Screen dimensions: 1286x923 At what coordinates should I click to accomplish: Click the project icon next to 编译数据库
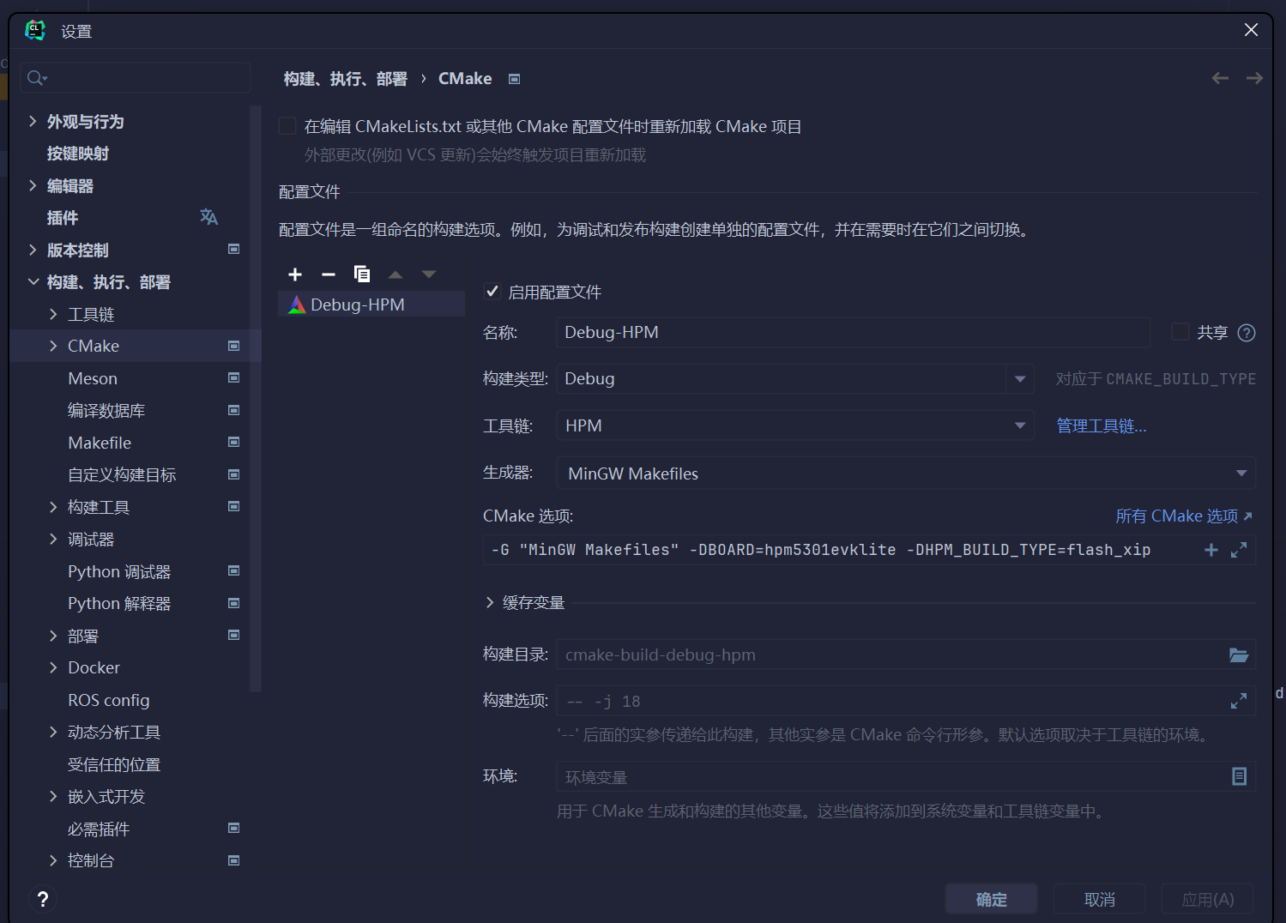point(233,411)
